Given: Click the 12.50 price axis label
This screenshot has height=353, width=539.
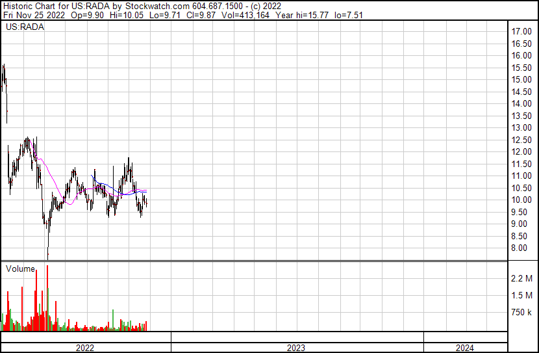Looking at the screenshot, I should (x=521, y=140).
